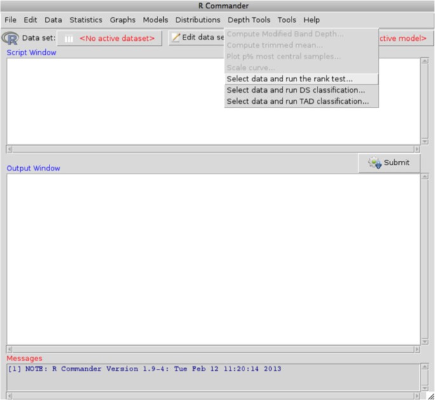The height and width of the screenshot is (400, 435).
Task: Click Messages pane left scroll arrow
Action: (10, 396)
